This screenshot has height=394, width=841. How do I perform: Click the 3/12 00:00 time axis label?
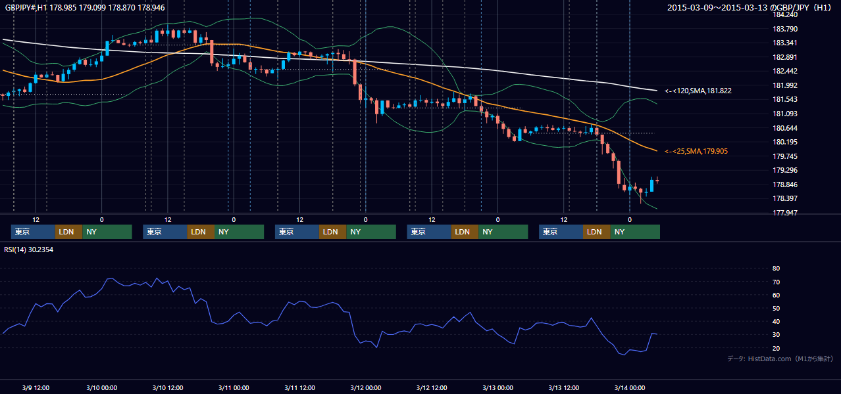tap(365, 387)
